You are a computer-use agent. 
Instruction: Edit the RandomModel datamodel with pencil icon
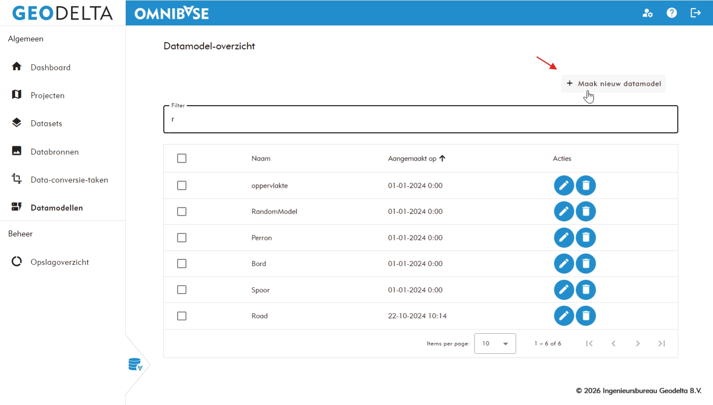click(563, 211)
